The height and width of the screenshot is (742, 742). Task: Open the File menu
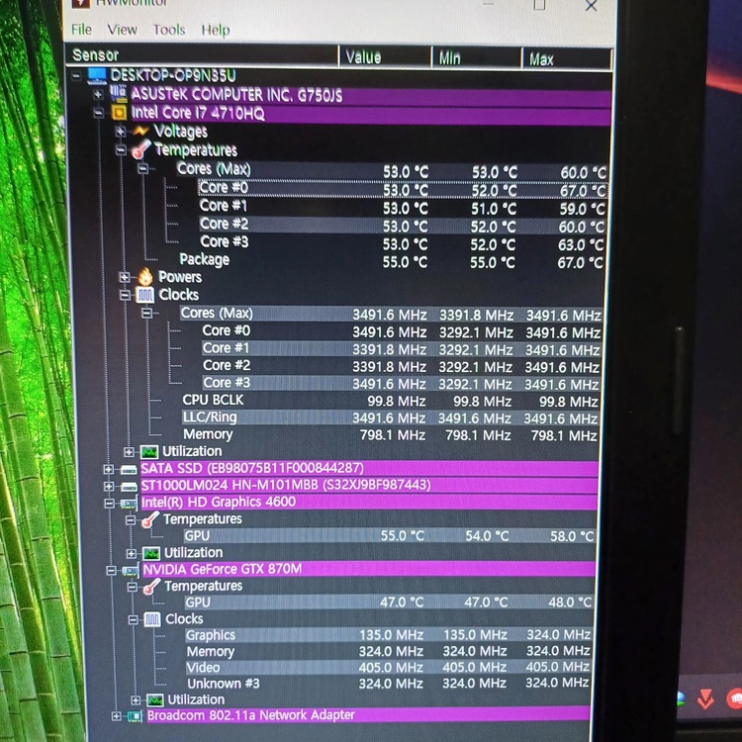click(x=81, y=30)
